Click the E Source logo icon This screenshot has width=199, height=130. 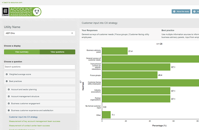tap(5, 12)
